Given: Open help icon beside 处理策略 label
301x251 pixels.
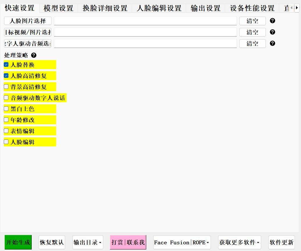Looking at the screenshot, I should 34,55.
